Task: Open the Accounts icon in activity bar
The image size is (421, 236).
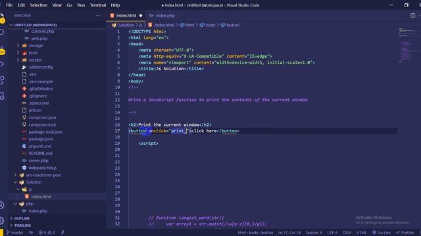Action: click(x=2, y=205)
